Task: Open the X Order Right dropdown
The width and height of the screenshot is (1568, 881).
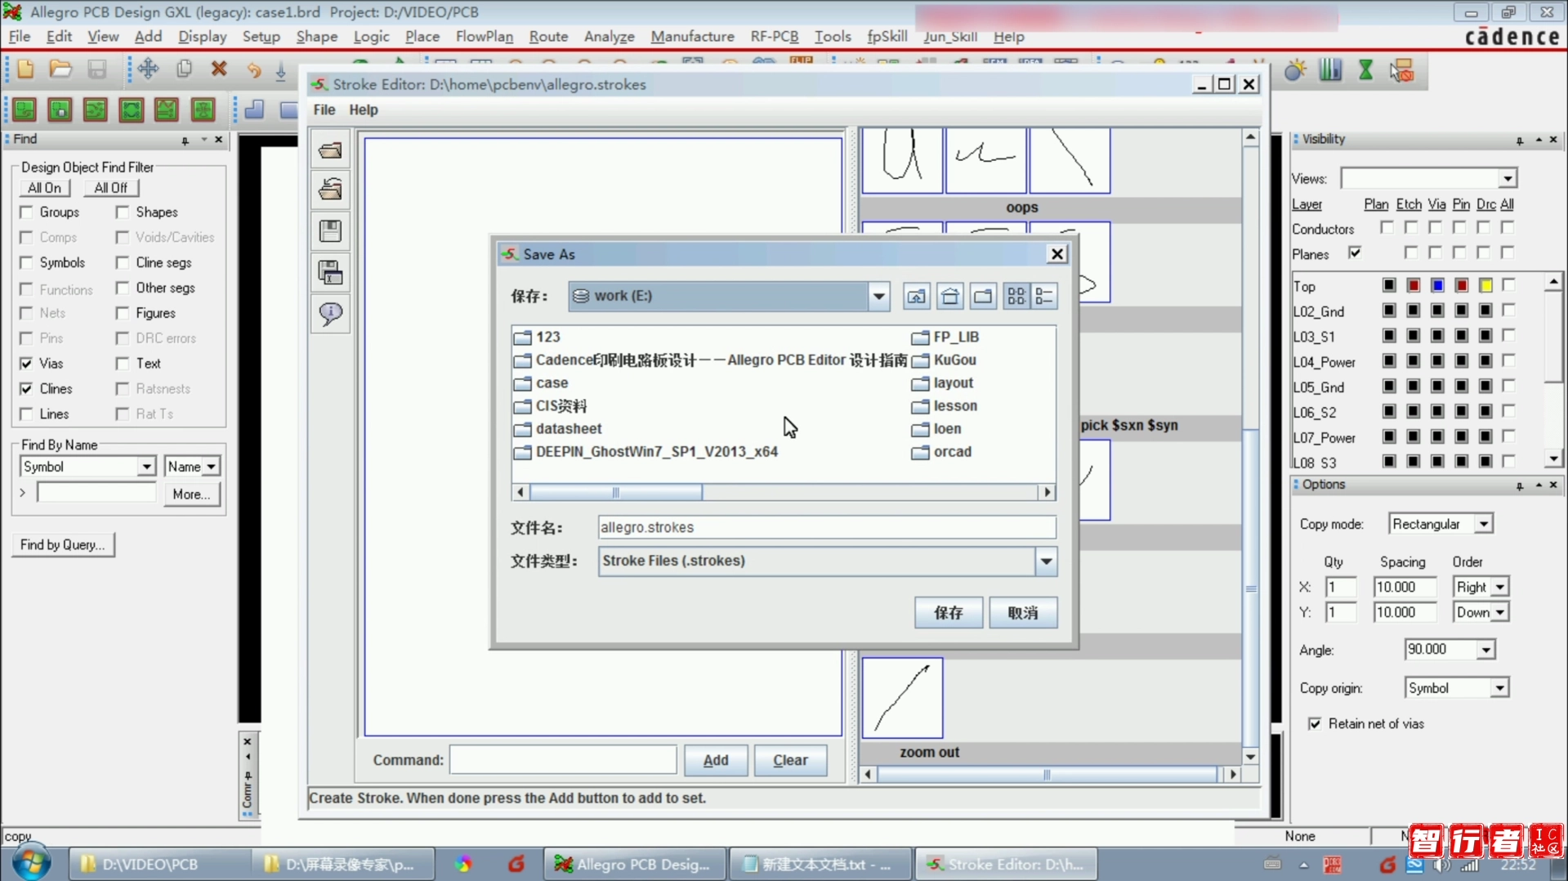Action: point(1500,587)
